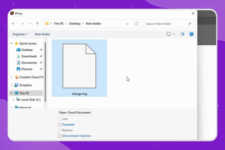
Task: Close the Place dialog
Action: coord(193,13)
